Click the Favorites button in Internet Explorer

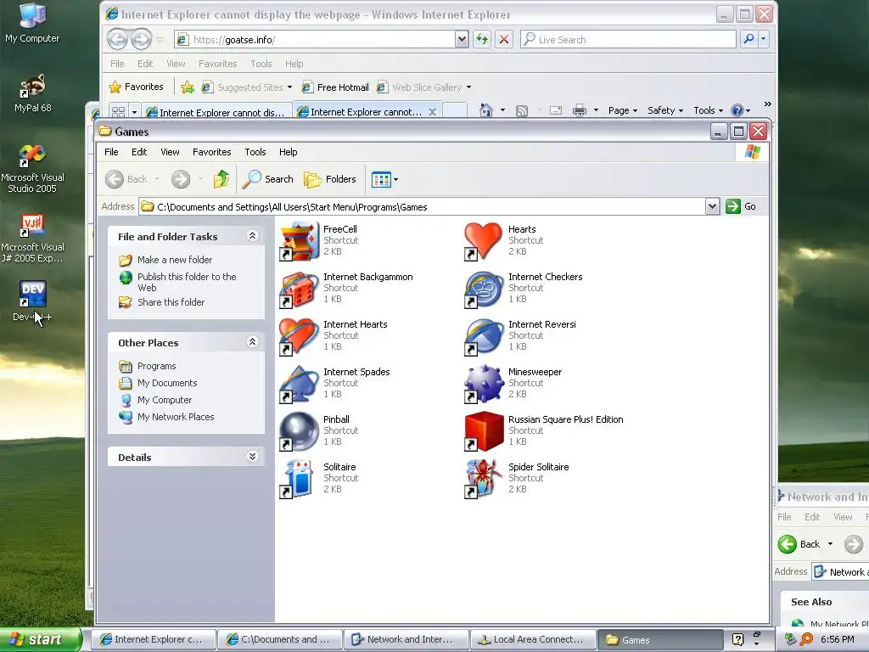click(x=137, y=87)
